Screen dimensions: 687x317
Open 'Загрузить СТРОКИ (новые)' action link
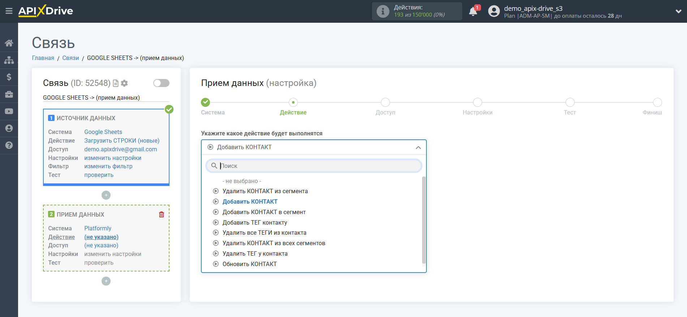tap(122, 140)
